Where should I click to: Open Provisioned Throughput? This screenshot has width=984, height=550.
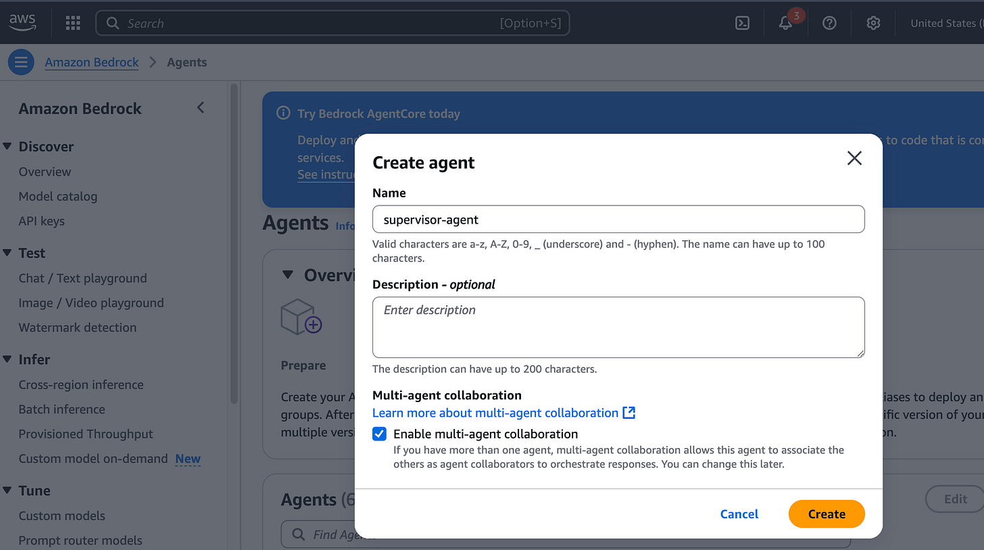click(x=86, y=434)
